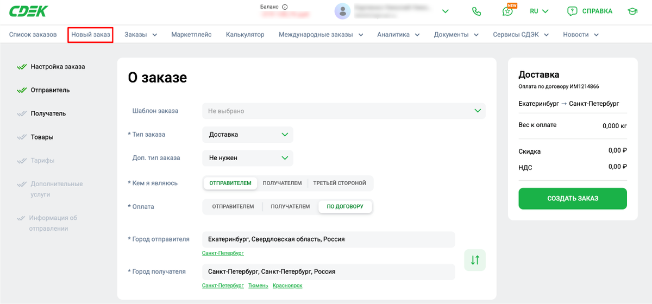Image resolution: width=652 pixels, height=304 pixels.
Task: Click Город получателя input field
Action: pyautogui.click(x=328, y=272)
